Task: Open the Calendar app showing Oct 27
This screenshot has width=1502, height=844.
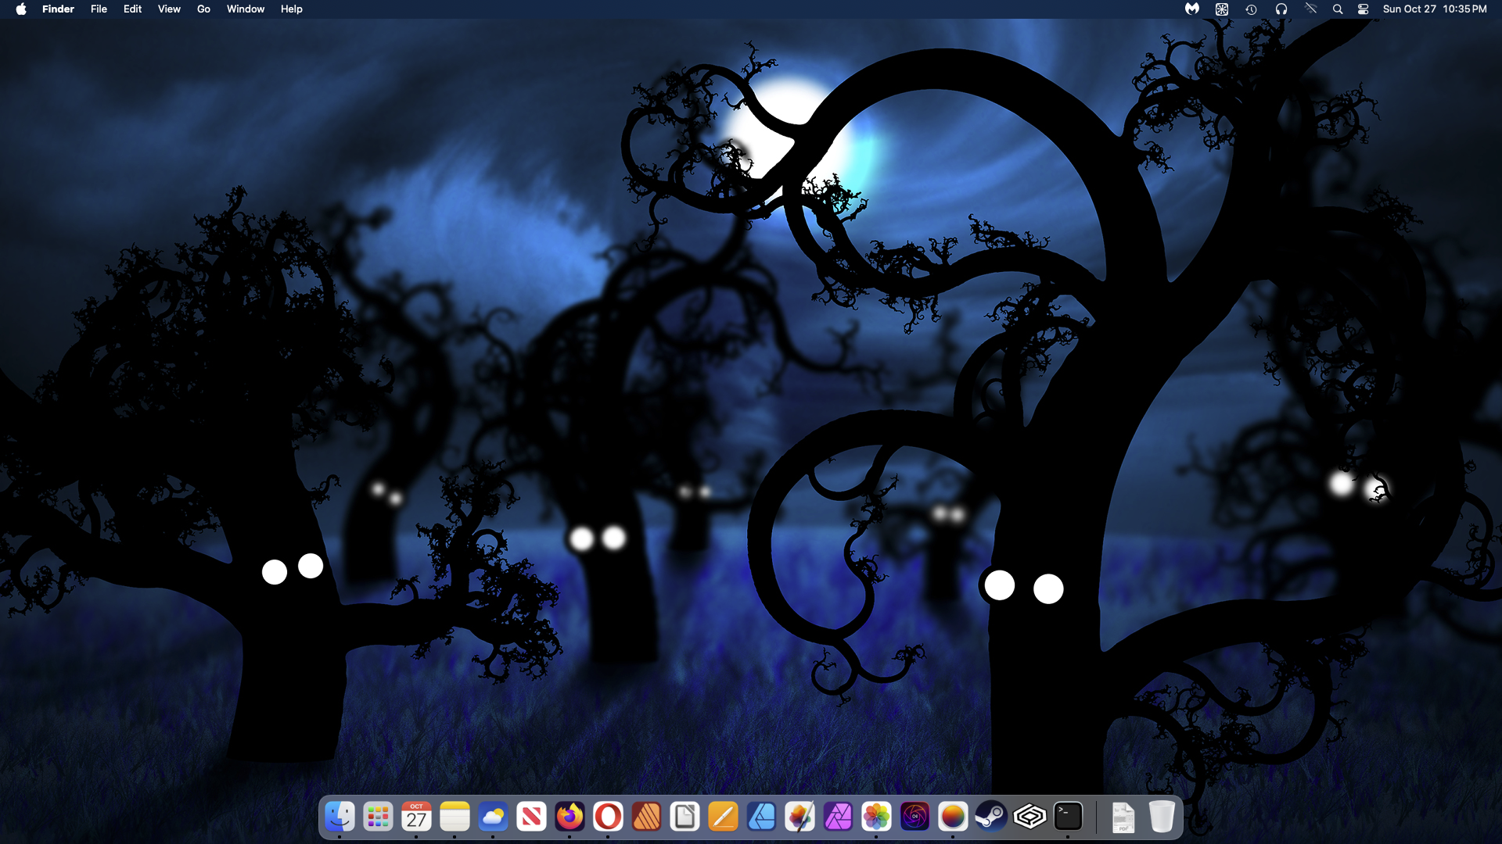Action: (416, 817)
